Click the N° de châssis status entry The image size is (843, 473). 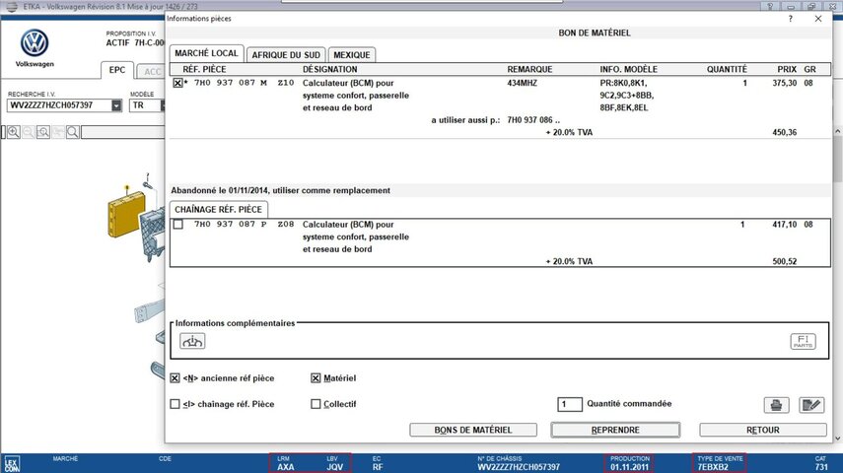[x=519, y=463]
